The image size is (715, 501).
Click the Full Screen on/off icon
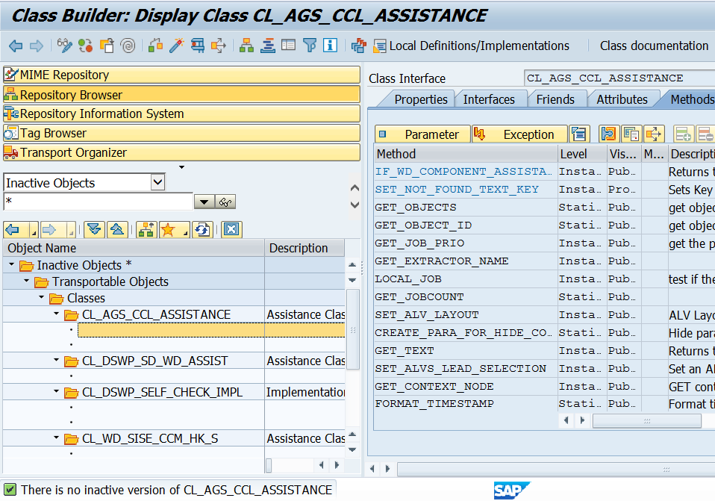[x=289, y=45]
